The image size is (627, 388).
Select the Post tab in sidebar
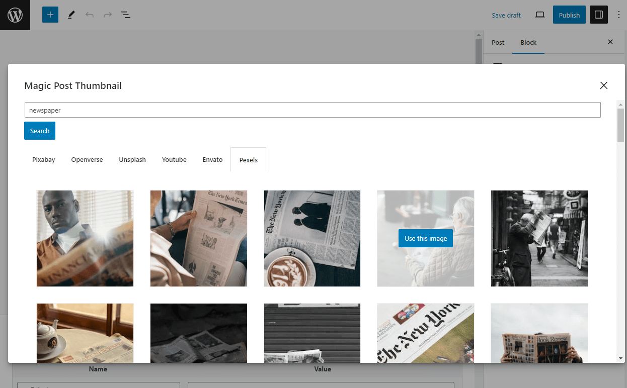click(498, 43)
